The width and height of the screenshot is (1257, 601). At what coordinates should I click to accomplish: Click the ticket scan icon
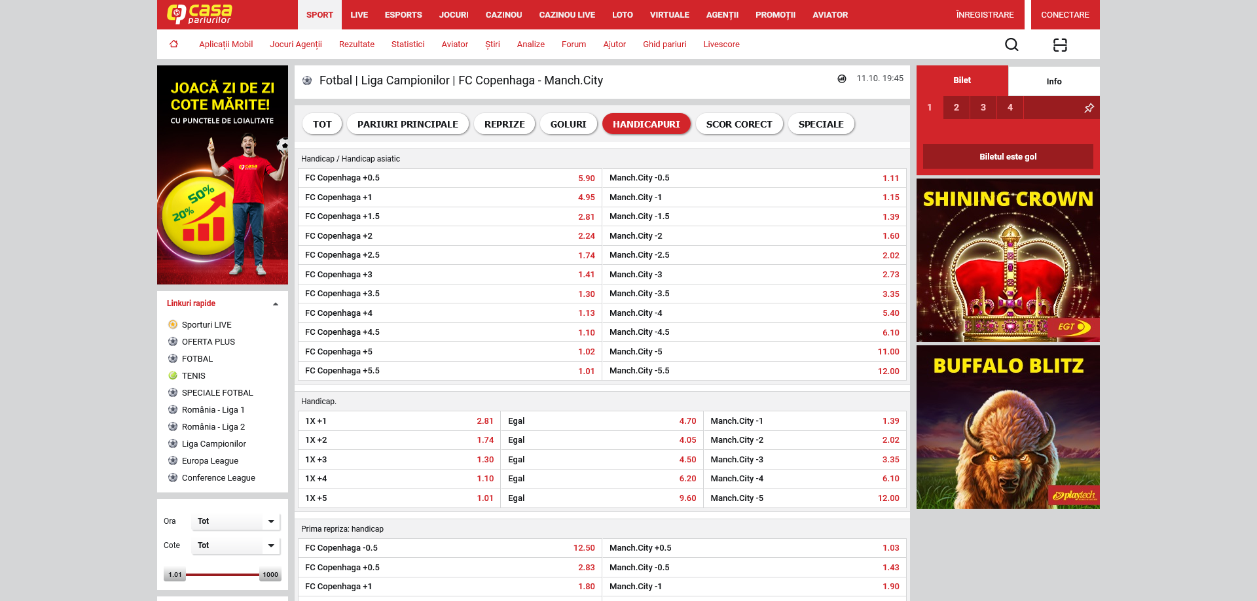(1060, 44)
